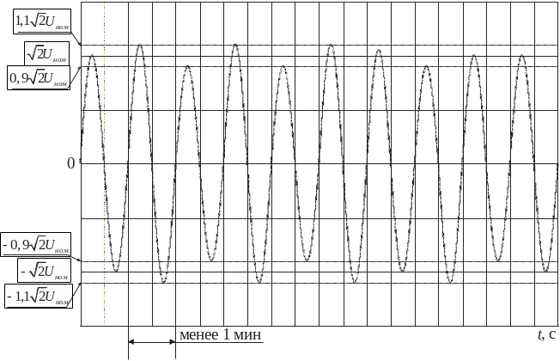Select the second, taller positive waveform peak
The height and width of the screenshot is (361, 560).
tap(140, 45)
